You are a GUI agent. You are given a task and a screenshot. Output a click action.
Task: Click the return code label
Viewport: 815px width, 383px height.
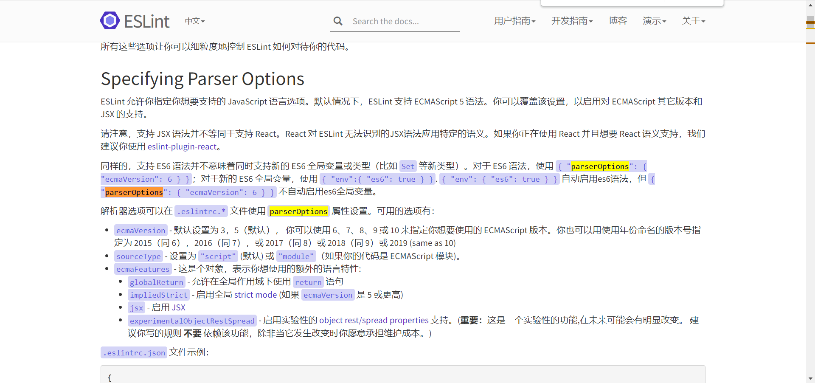point(308,282)
